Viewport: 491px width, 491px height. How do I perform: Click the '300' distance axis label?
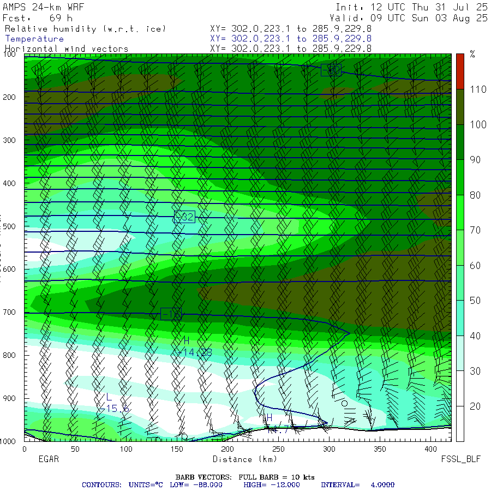coord(329,449)
